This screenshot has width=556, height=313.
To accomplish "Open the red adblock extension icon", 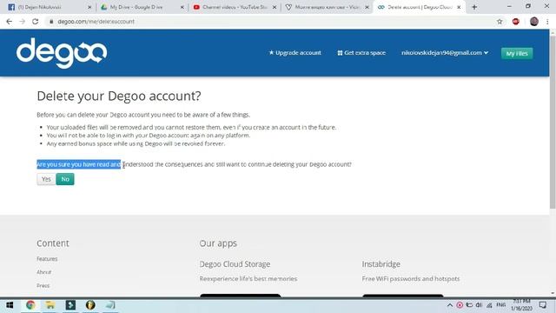I will pyautogui.click(x=515, y=22).
